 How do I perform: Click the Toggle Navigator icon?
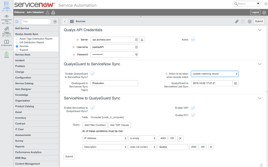pos(7,4)
